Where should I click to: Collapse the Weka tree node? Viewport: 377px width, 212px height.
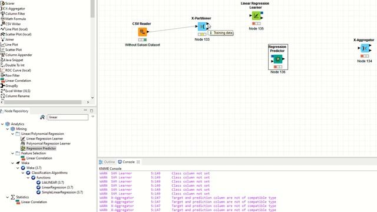point(13,163)
